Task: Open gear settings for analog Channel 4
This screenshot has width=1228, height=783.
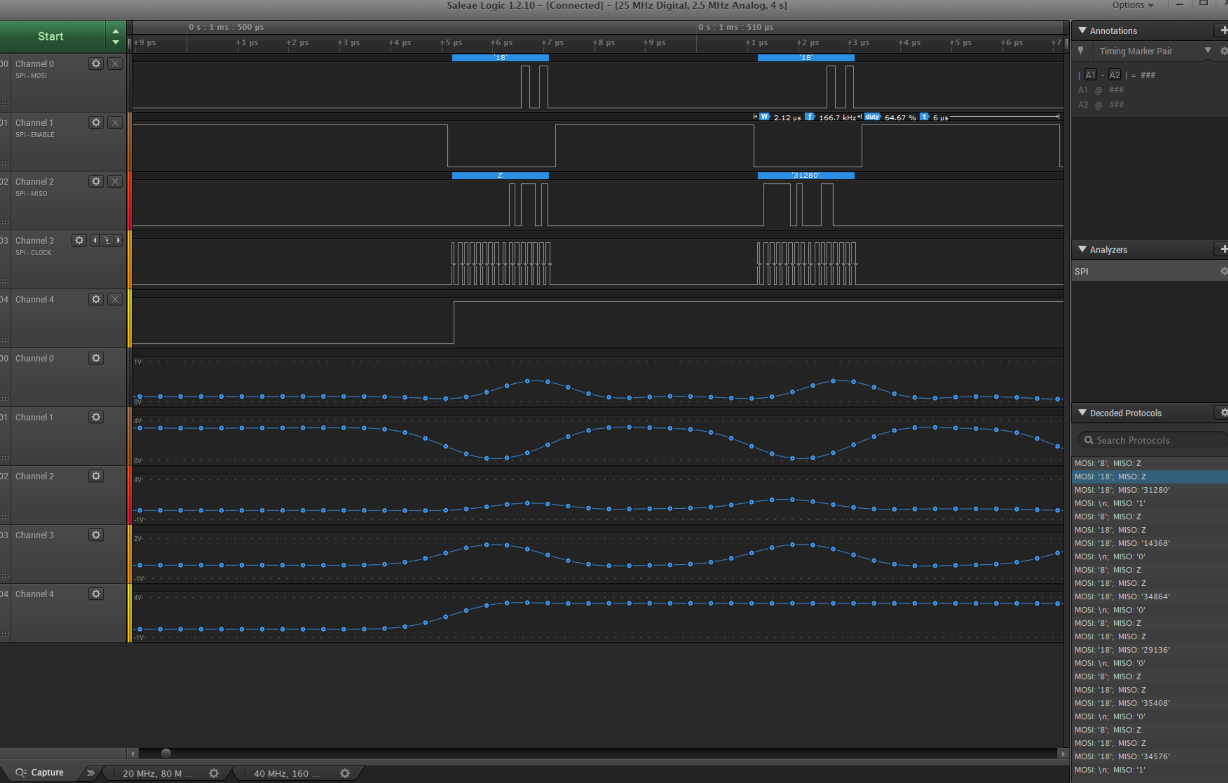Action: 96,594
